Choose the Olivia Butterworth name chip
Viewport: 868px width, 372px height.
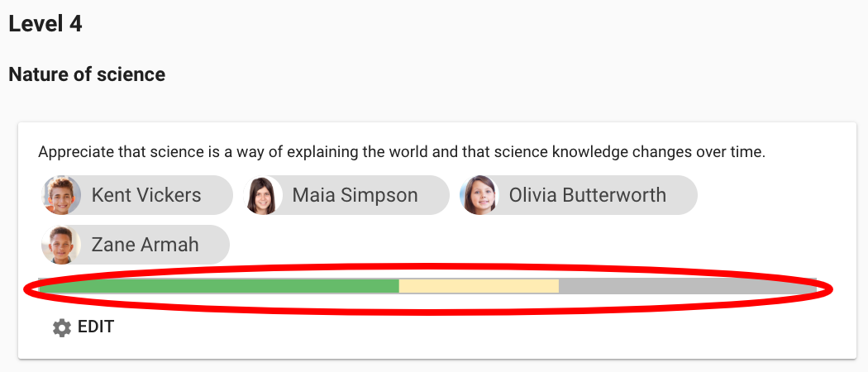click(x=587, y=195)
